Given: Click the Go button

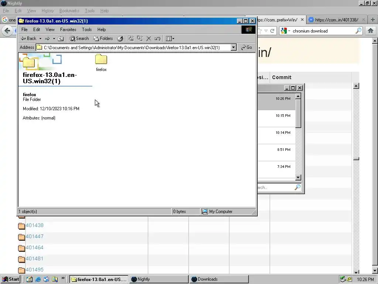Looking at the screenshot, I should 246,47.
